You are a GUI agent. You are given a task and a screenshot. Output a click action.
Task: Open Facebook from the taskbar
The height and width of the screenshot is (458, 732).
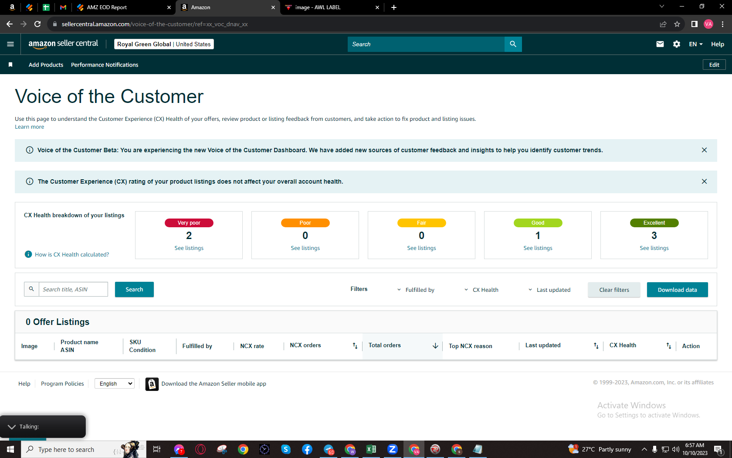307,449
